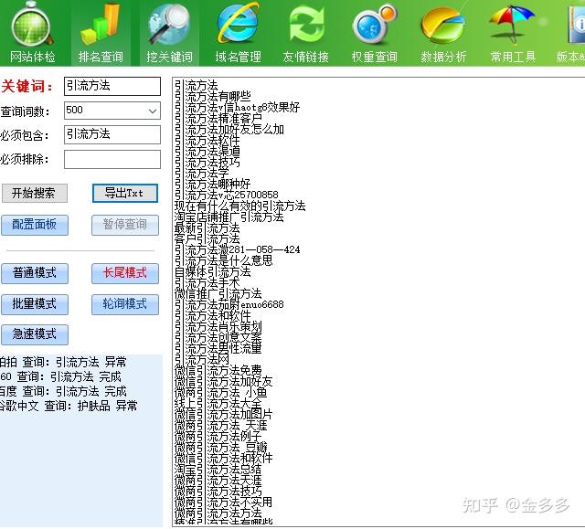
Task: Expand the 查询词数 500 dropdown
Action: 153,111
